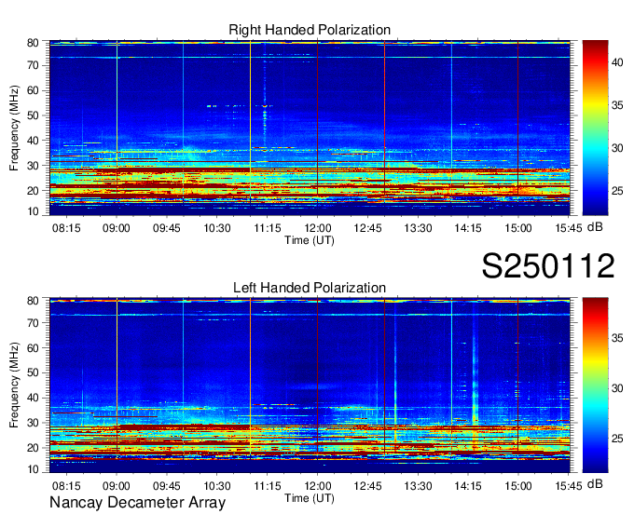Click the 80 MHz tick of Right Handed plot
634x514 pixels.
click(x=33, y=43)
